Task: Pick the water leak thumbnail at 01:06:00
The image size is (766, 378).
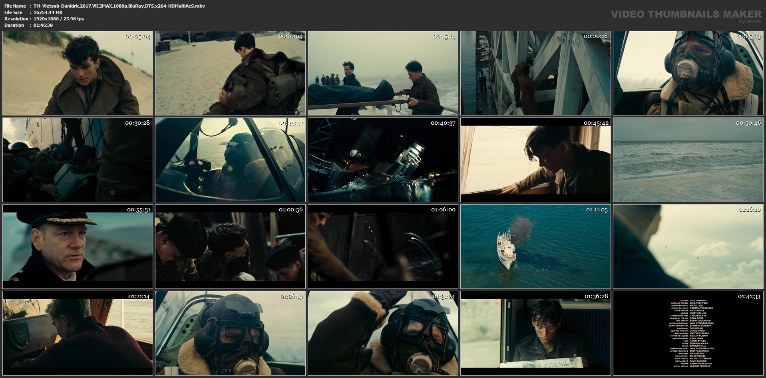Action: tap(383, 247)
